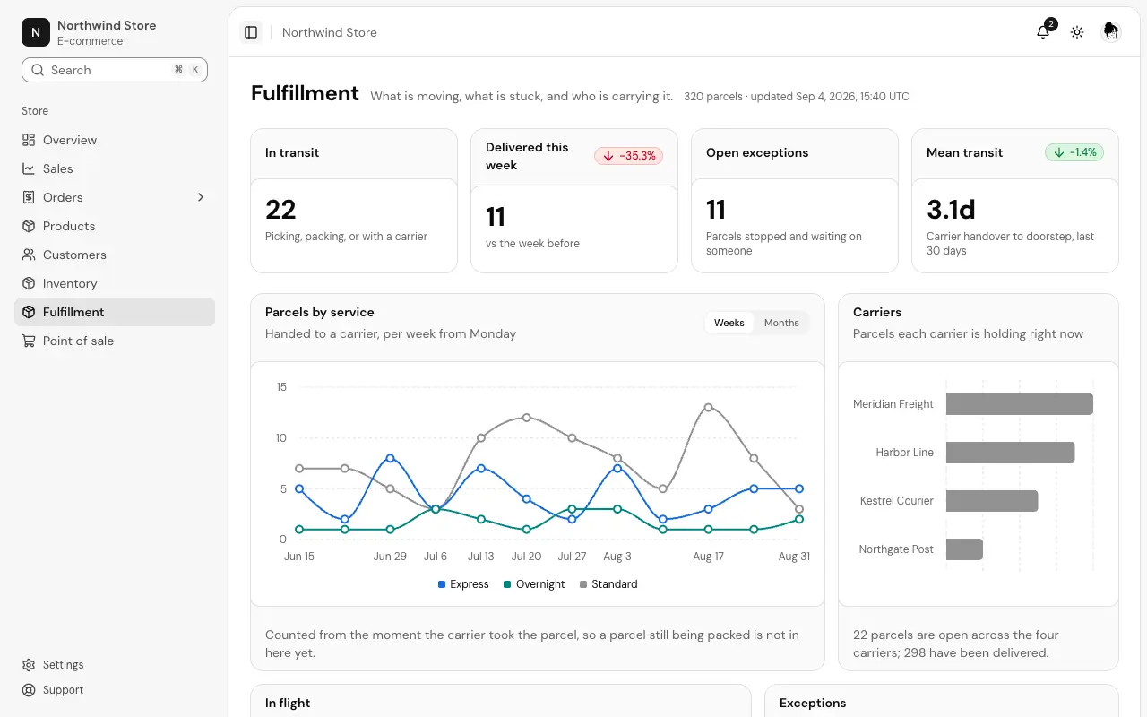Click the Point of sale cart icon
The width and height of the screenshot is (1147, 717).
[29, 341]
